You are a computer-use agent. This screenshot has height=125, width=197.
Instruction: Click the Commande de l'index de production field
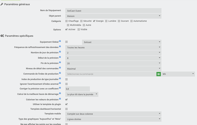click(x=110, y=74)
